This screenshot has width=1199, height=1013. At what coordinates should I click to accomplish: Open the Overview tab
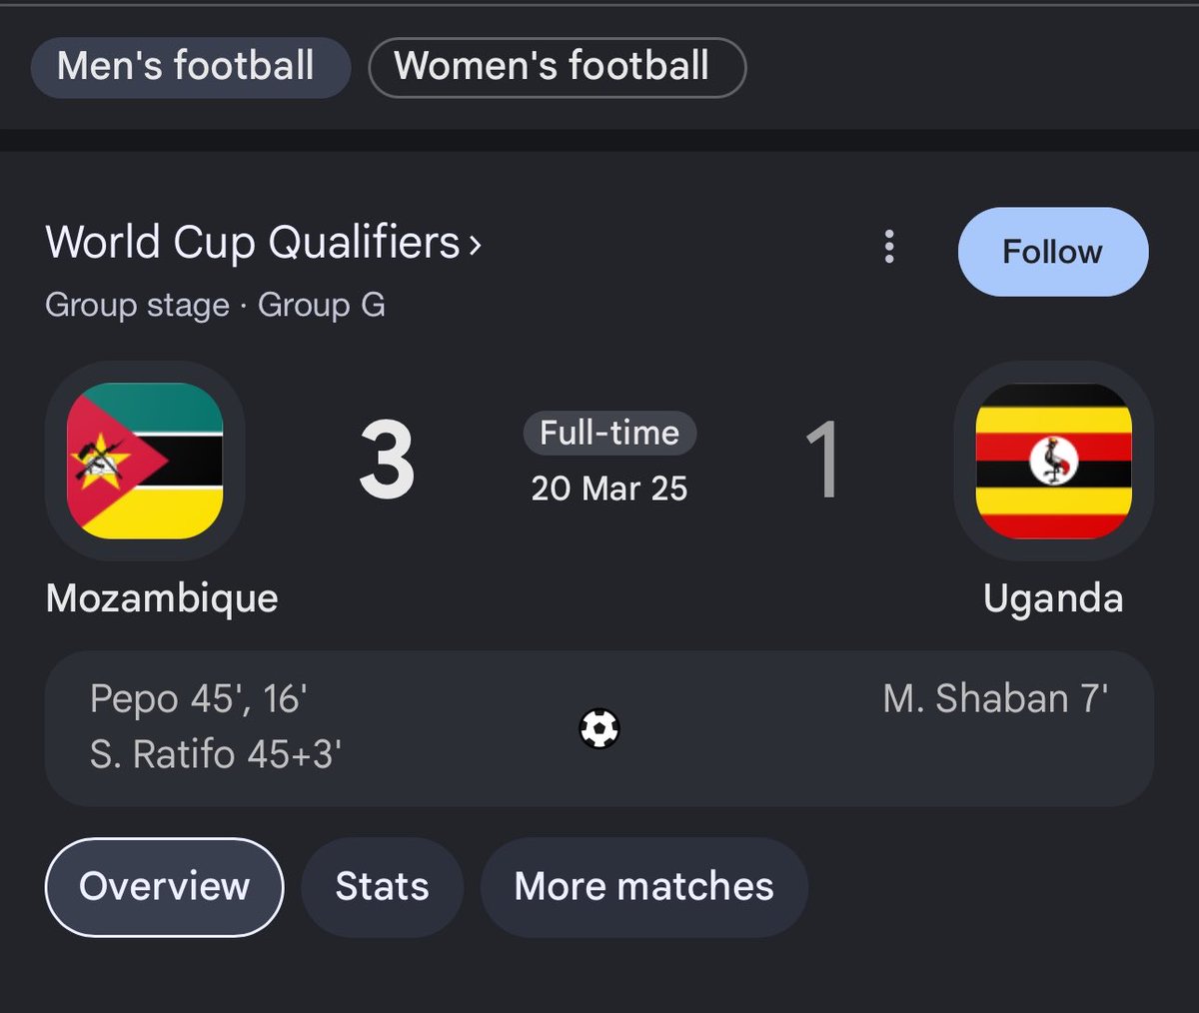tap(165, 887)
